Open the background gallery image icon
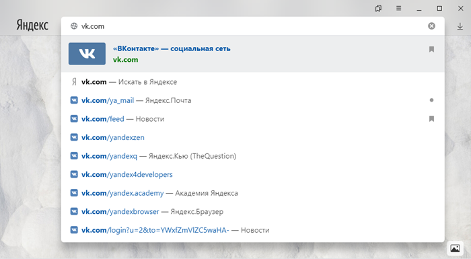This screenshot has height=259, width=471. pyautogui.click(x=455, y=248)
